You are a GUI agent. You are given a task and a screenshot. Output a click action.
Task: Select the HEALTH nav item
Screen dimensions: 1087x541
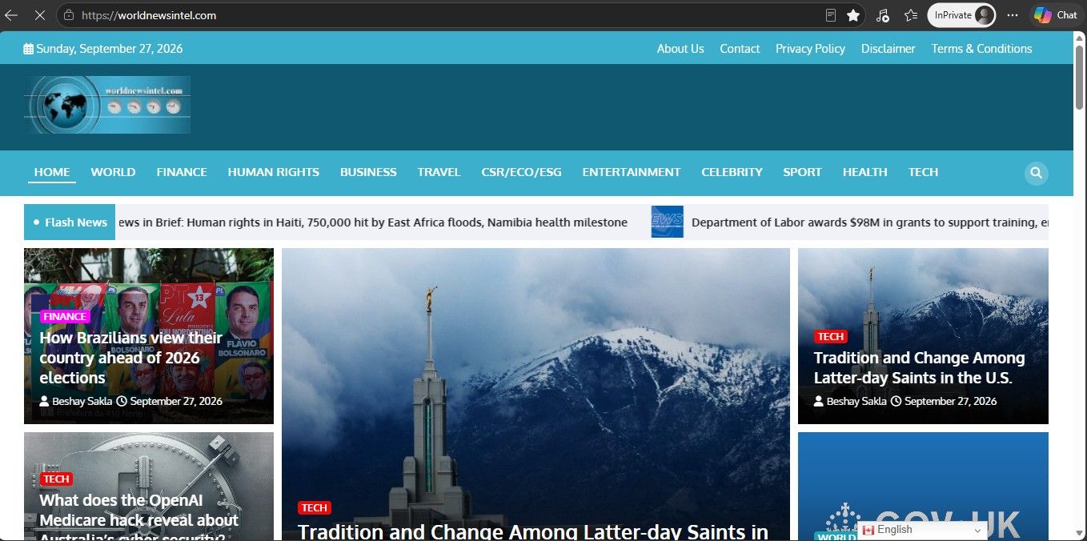(x=864, y=172)
